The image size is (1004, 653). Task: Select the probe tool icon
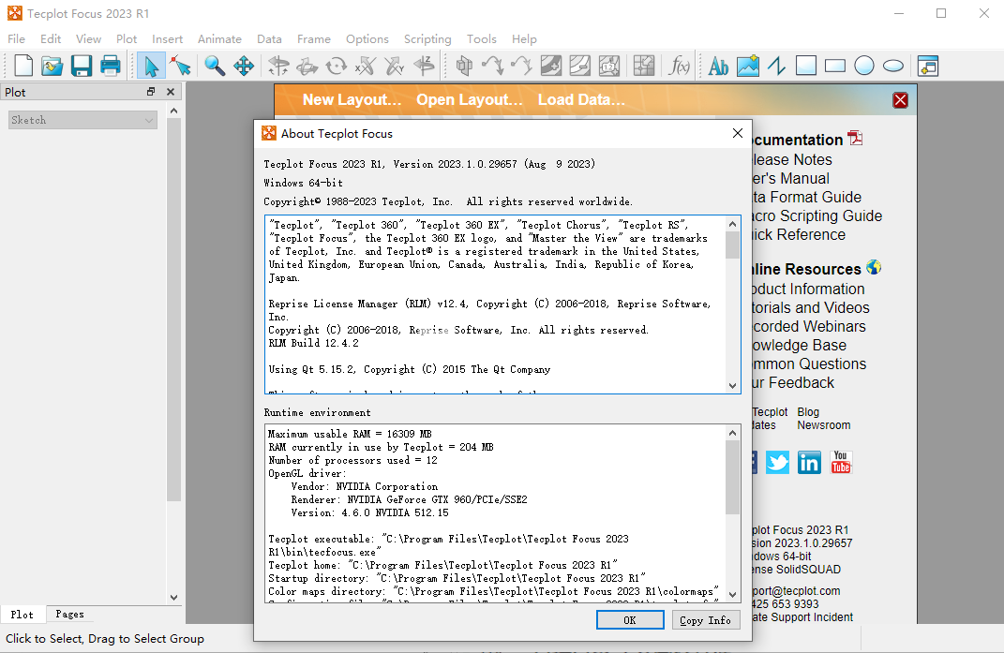(643, 66)
